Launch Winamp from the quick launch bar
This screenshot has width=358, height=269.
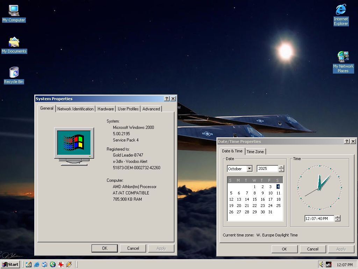click(x=69, y=264)
